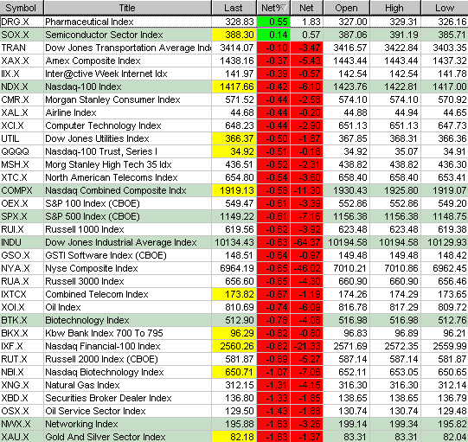Select the SOX.X symbol cell
The image size is (468, 442).
[22, 35]
